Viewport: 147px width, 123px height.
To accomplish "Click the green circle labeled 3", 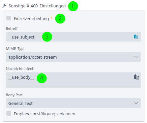I will [x=47, y=37].
